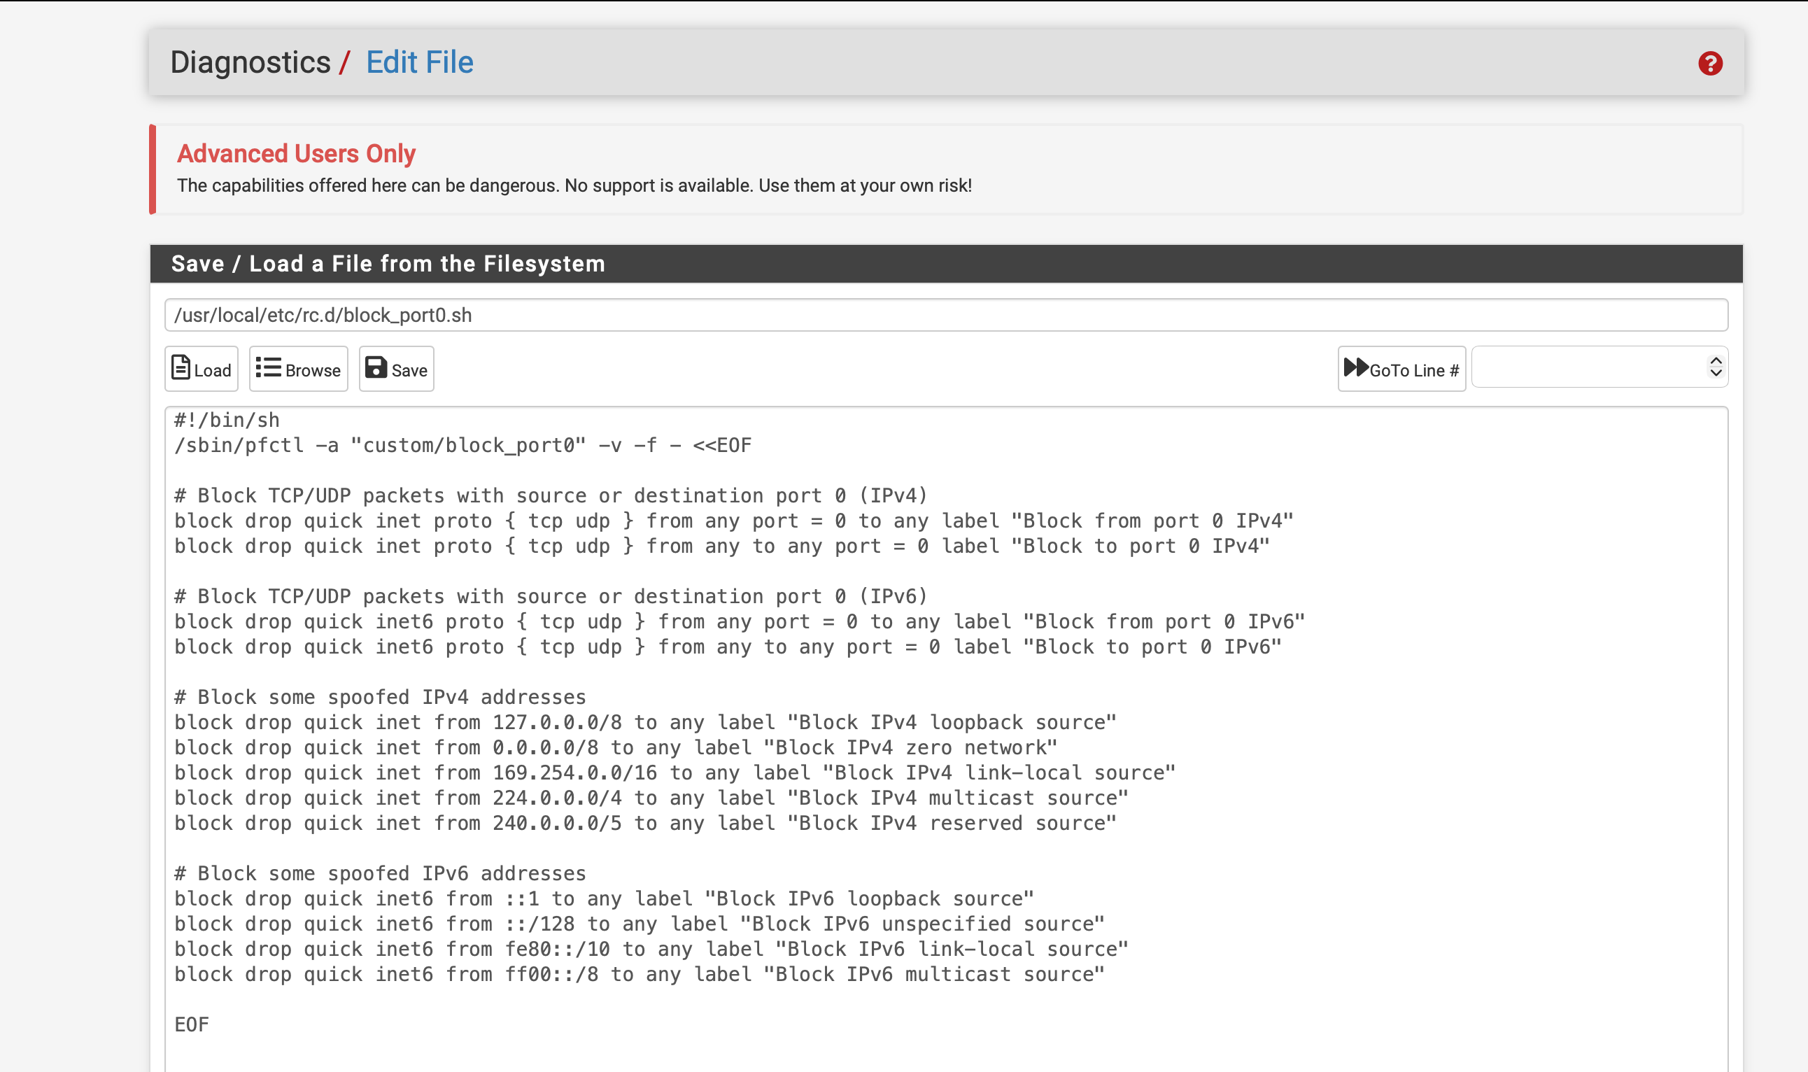Click the Advanced Users Only warning heading
1808x1072 pixels.
click(296, 154)
